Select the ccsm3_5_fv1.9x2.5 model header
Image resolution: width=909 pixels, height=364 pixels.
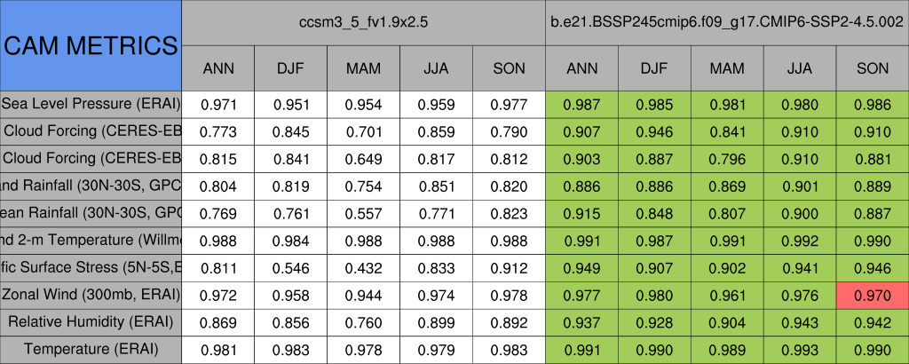click(364, 22)
